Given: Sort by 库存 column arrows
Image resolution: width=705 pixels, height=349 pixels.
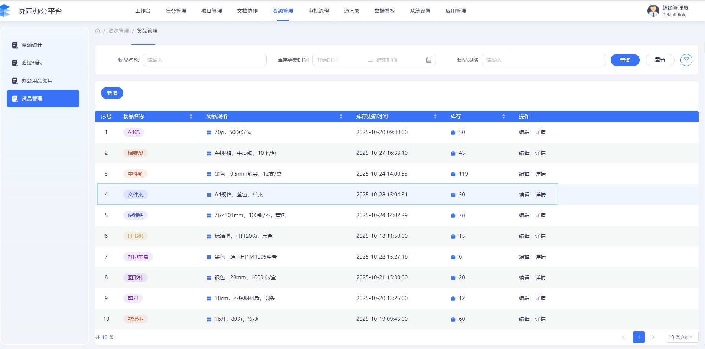Looking at the screenshot, I should [503, 116].
